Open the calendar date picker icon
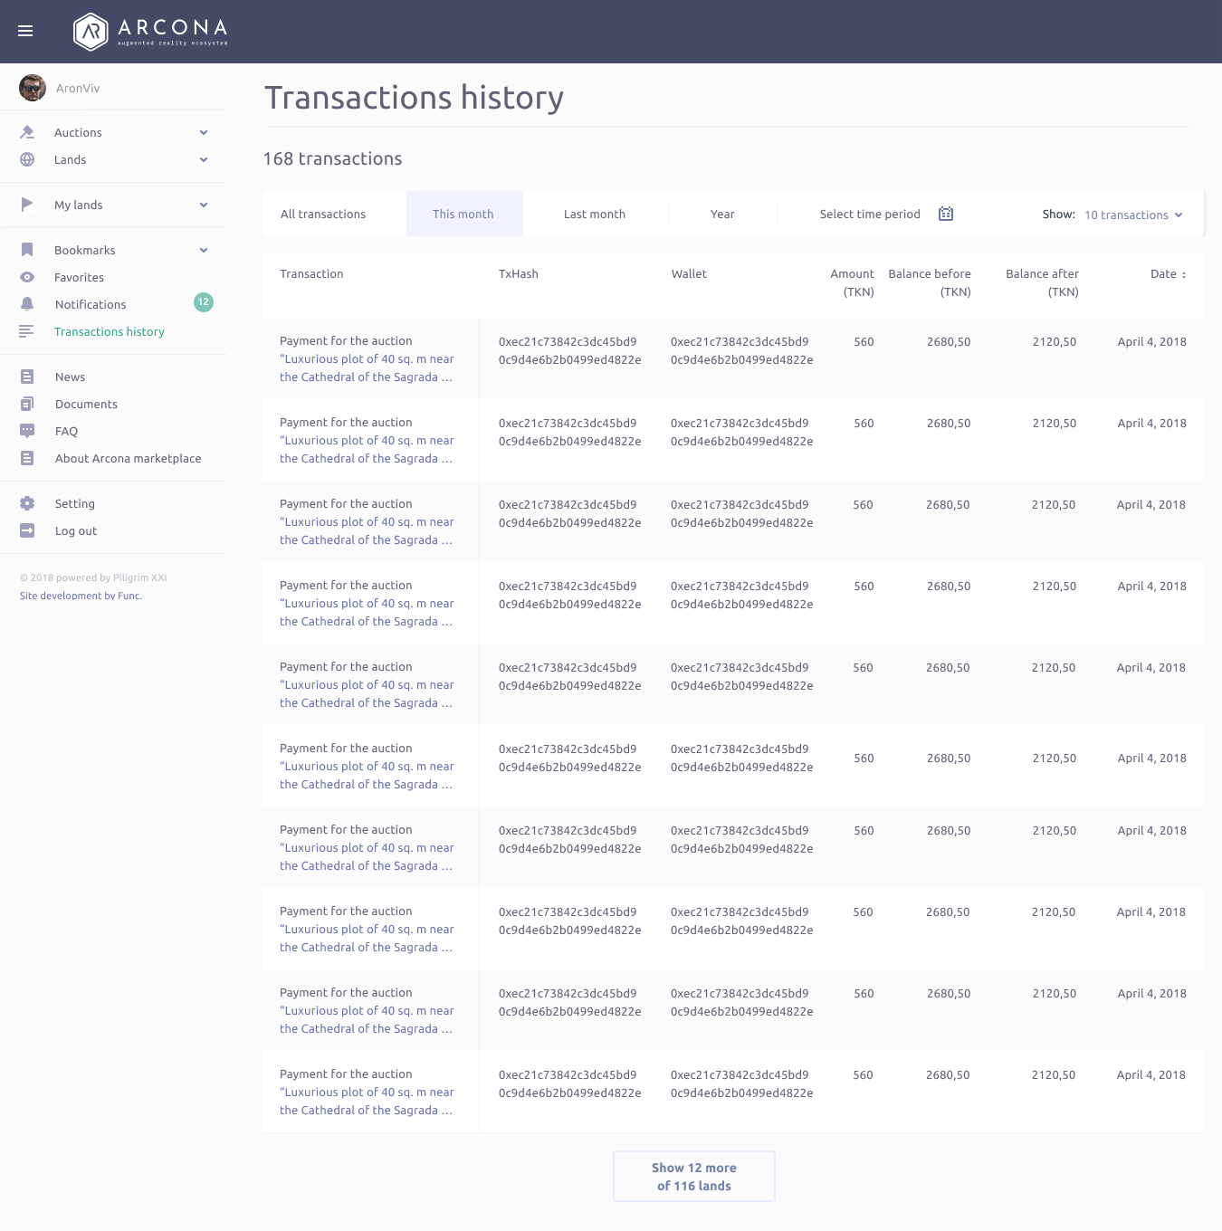 (946, 214)
